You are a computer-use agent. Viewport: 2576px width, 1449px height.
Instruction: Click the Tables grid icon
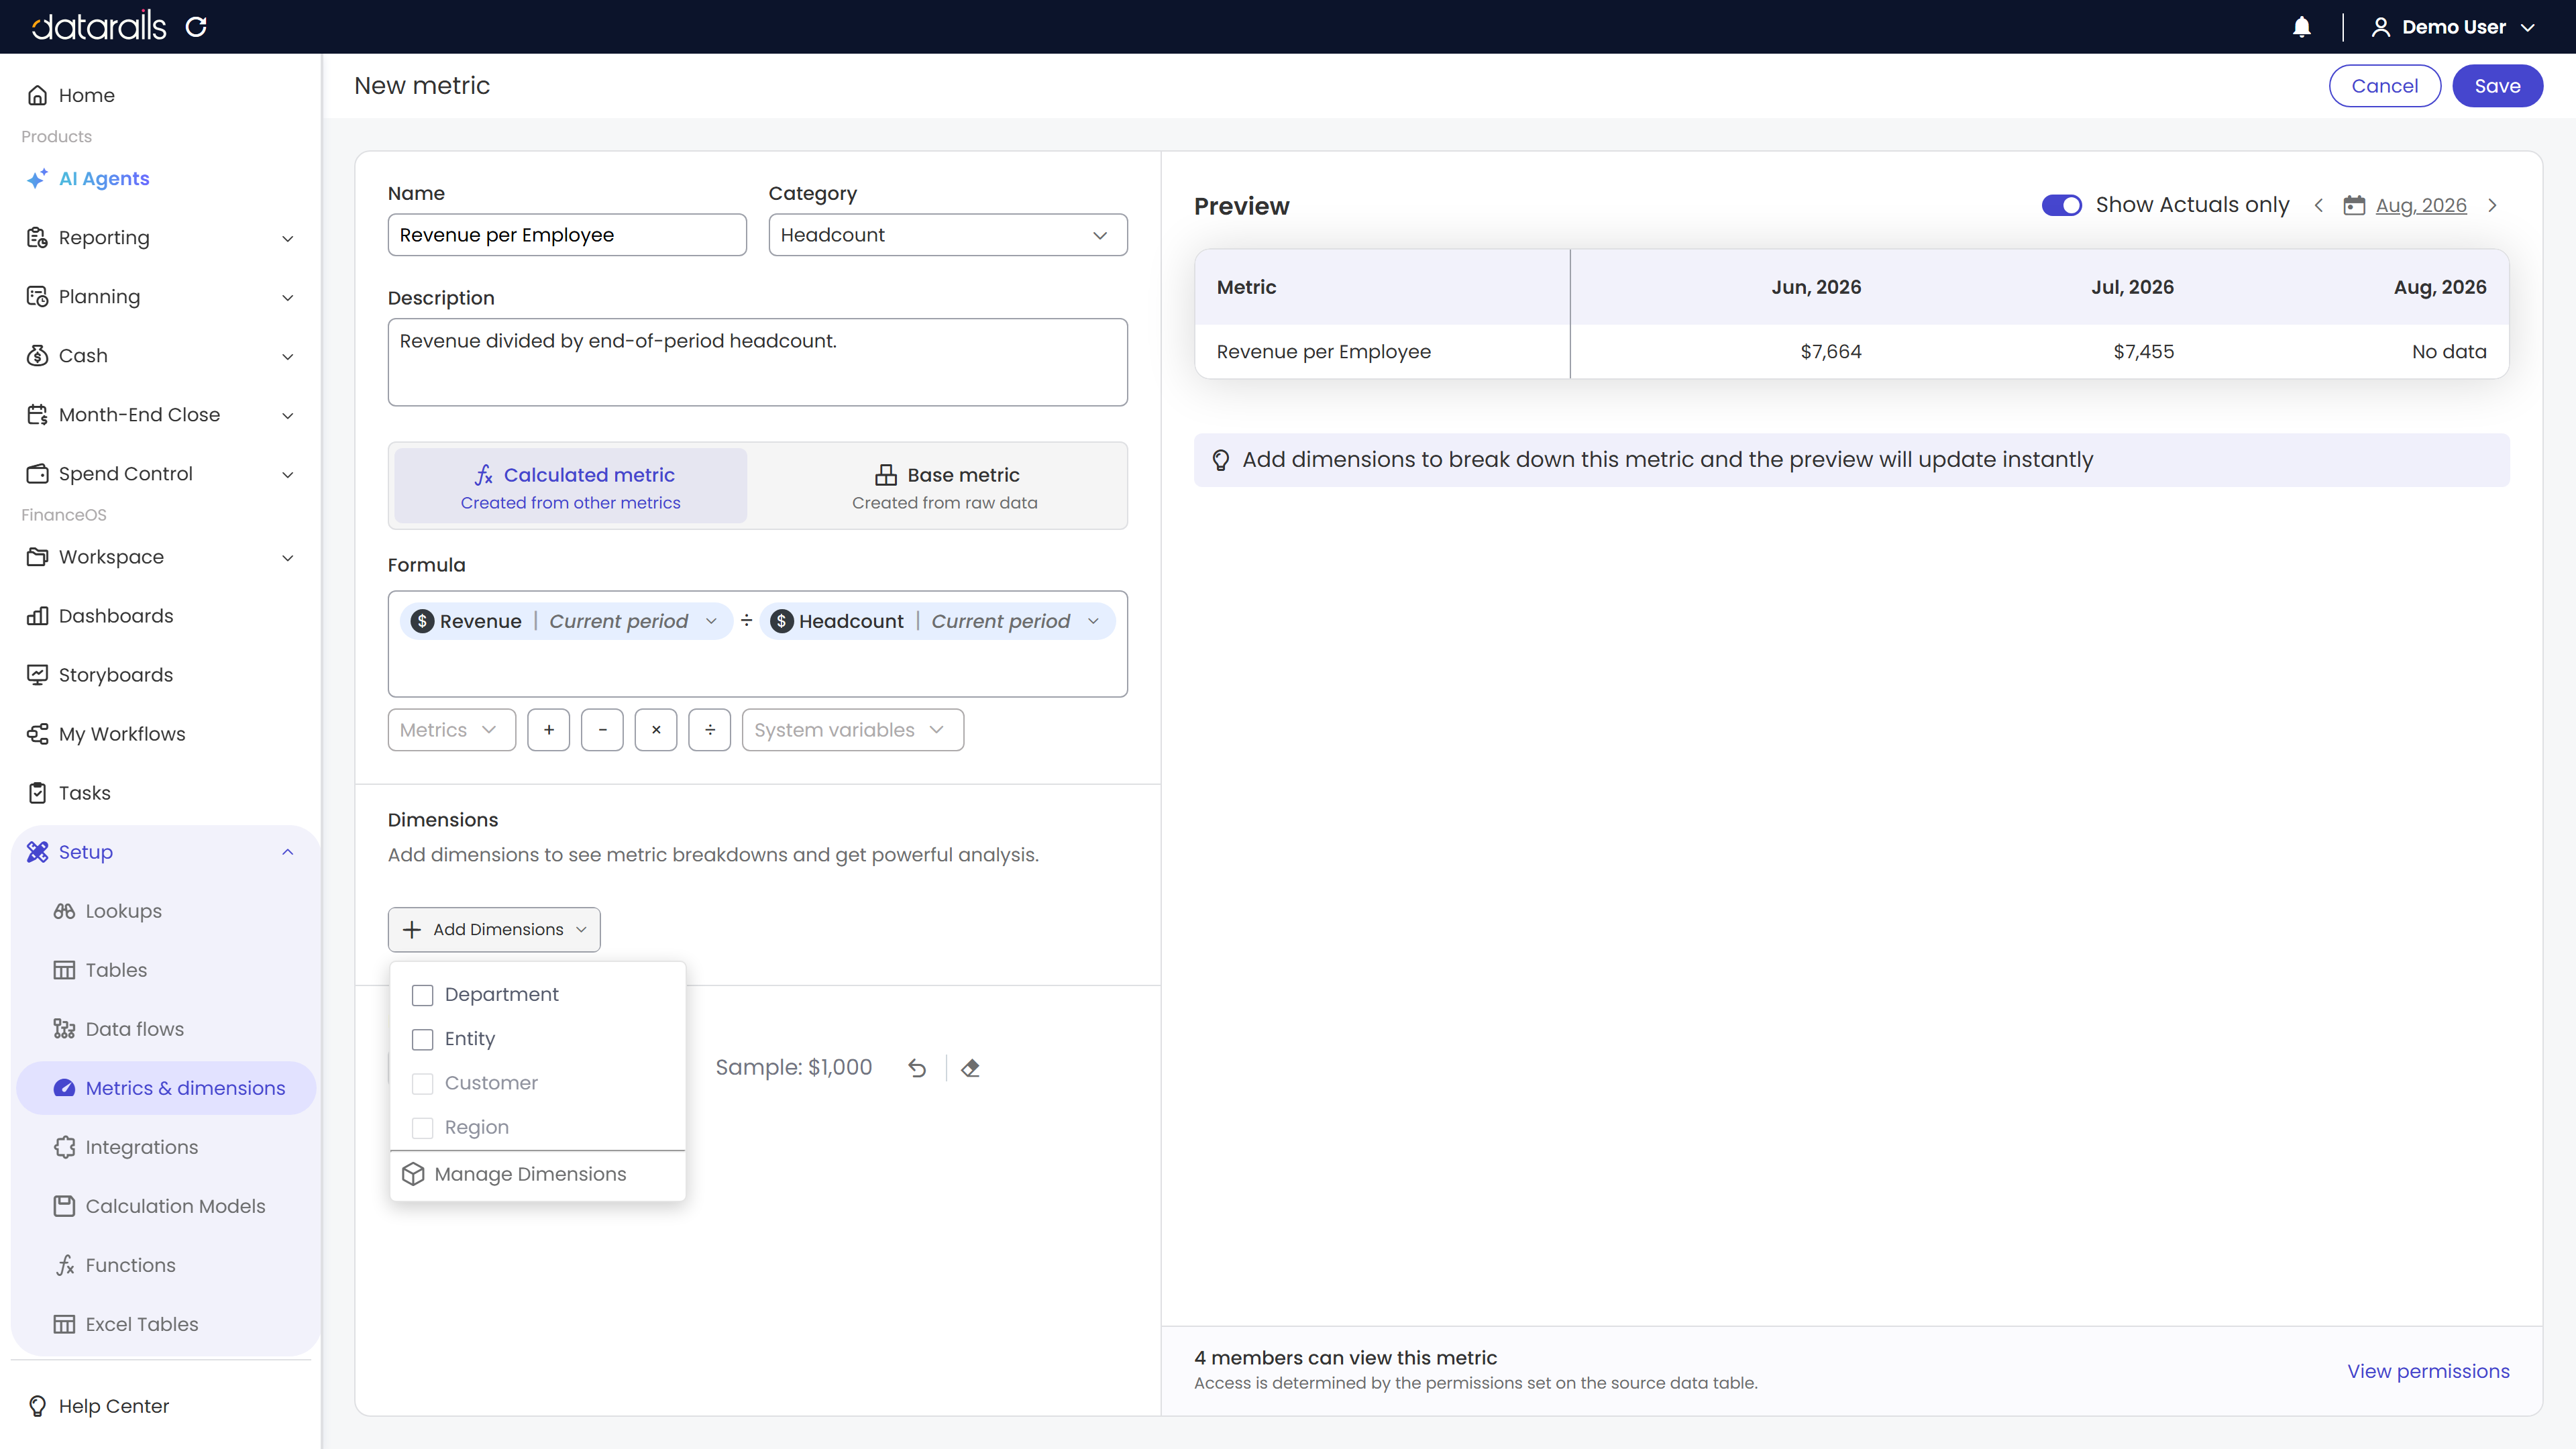tap(64, 970)
